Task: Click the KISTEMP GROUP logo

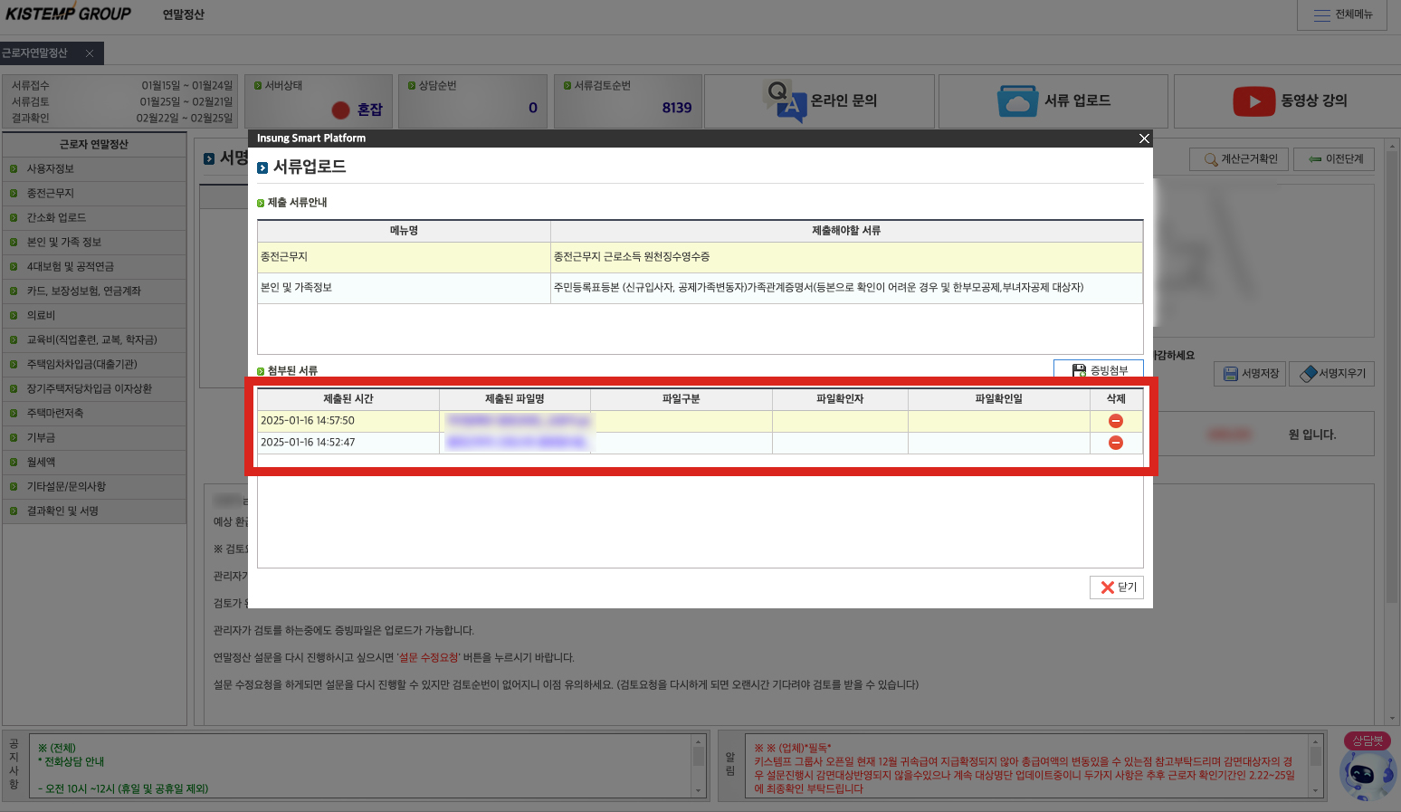Action: tap(69, 14)
